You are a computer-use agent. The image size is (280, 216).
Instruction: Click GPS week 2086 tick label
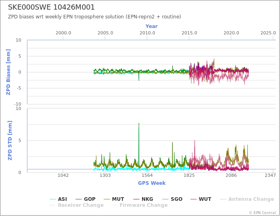[x=231, y=175]
